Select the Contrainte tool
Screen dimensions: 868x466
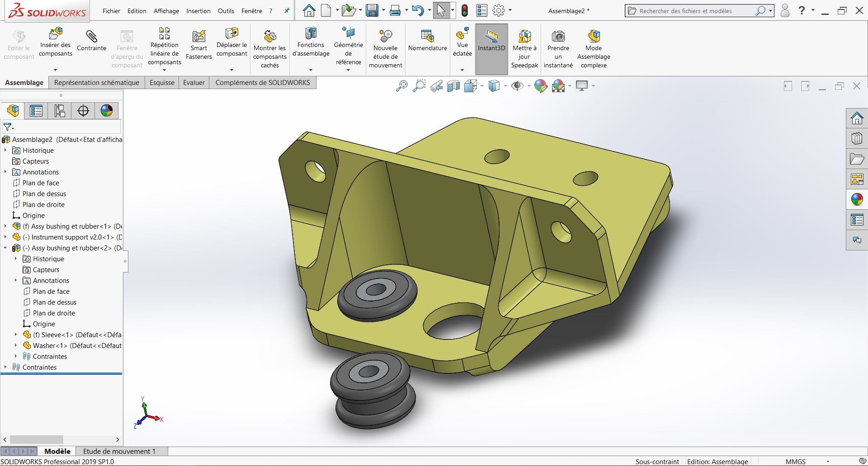[x=91, y=41]
